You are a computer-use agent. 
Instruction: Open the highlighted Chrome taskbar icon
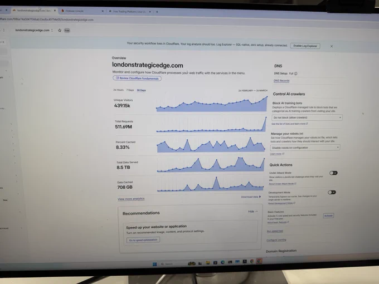point(259,261)
